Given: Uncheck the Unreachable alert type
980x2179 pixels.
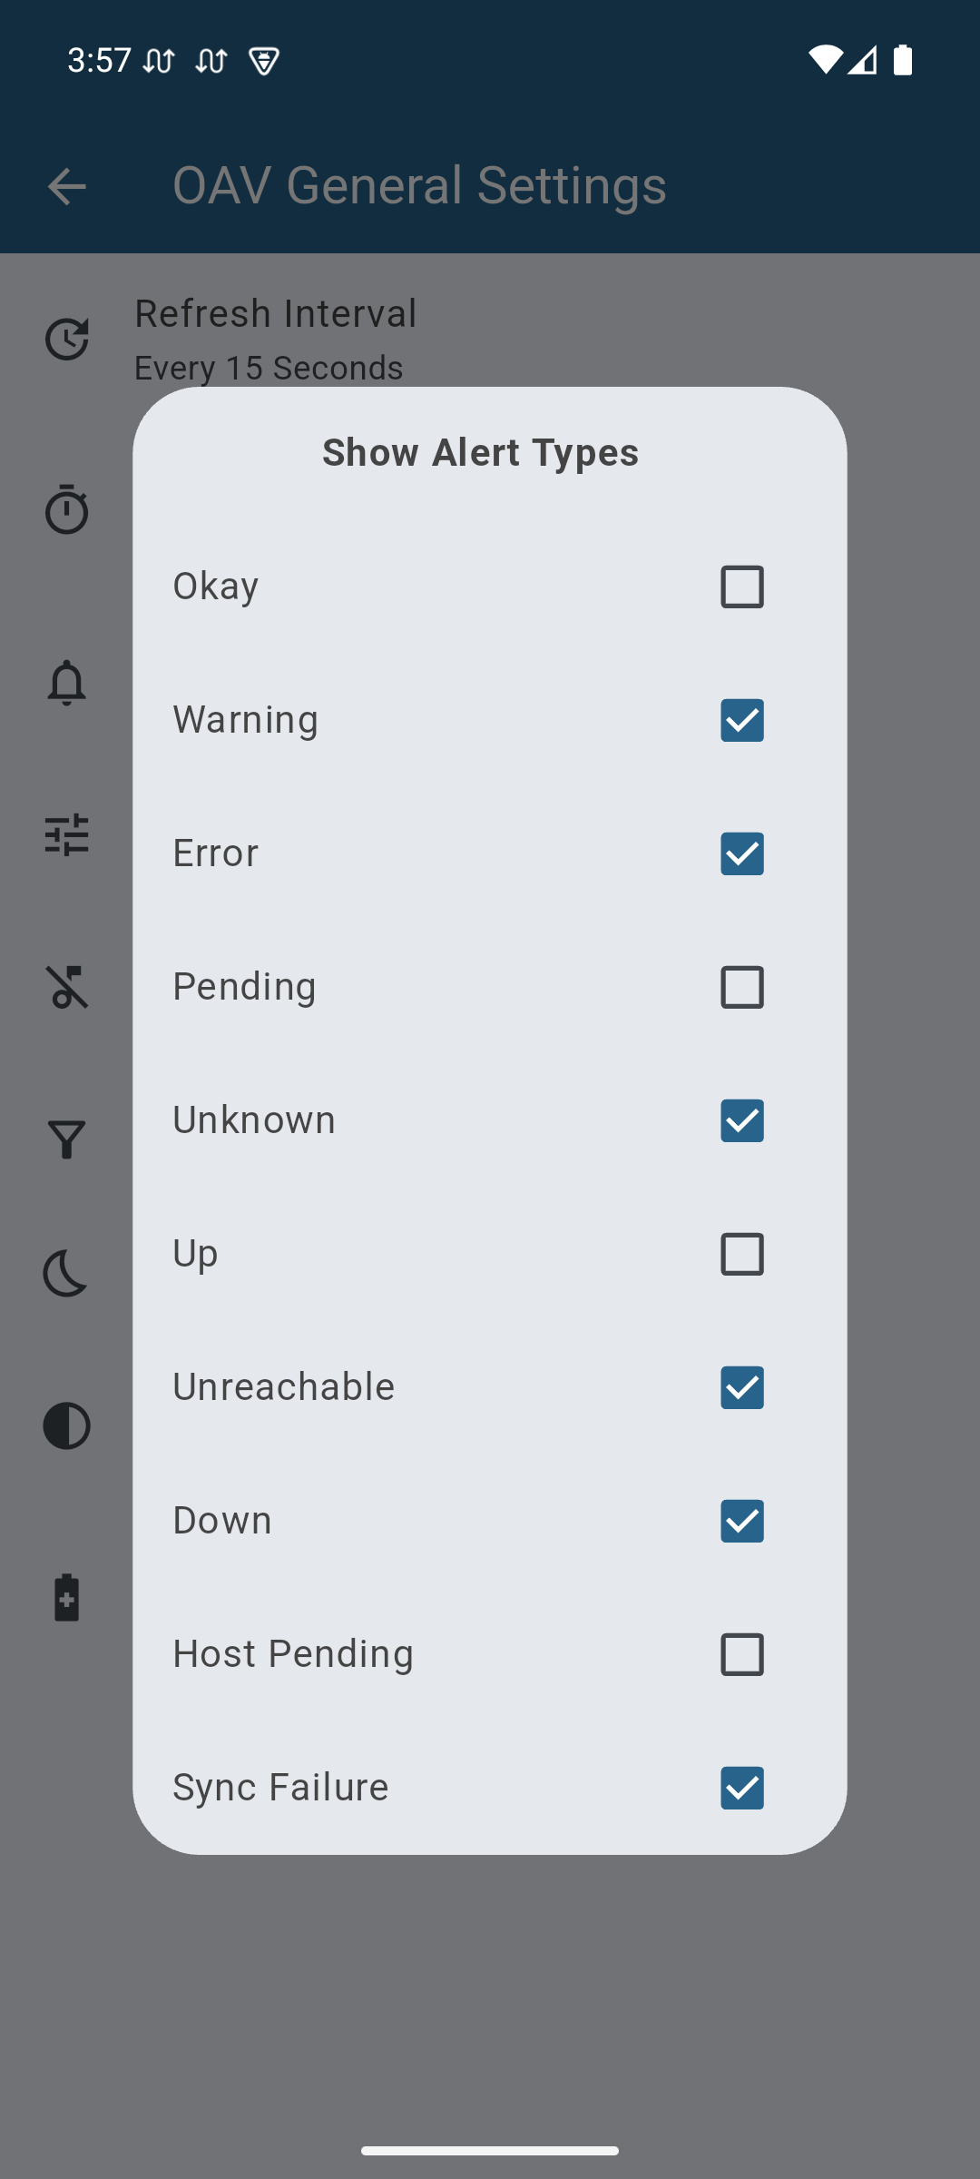Looking at the screenshot, I should pyautogui.click(x=741, y=1387).
